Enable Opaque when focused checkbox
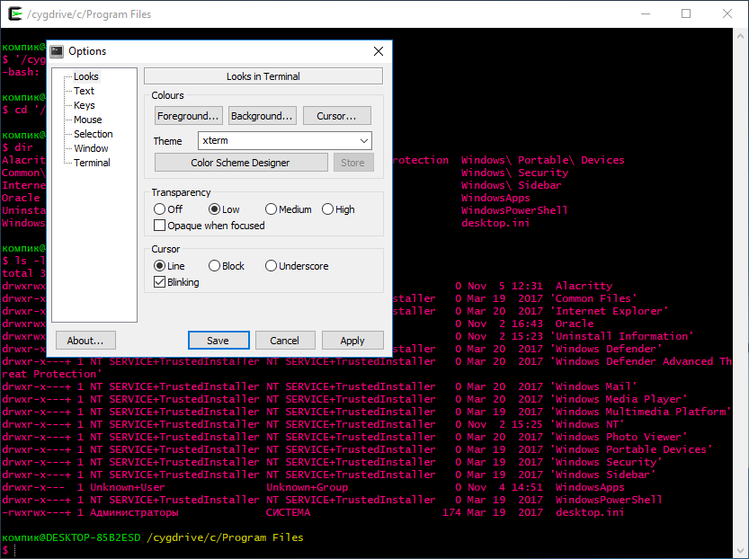Image resolution: width=749 pixels, height=559 pixels. [160, 226]
